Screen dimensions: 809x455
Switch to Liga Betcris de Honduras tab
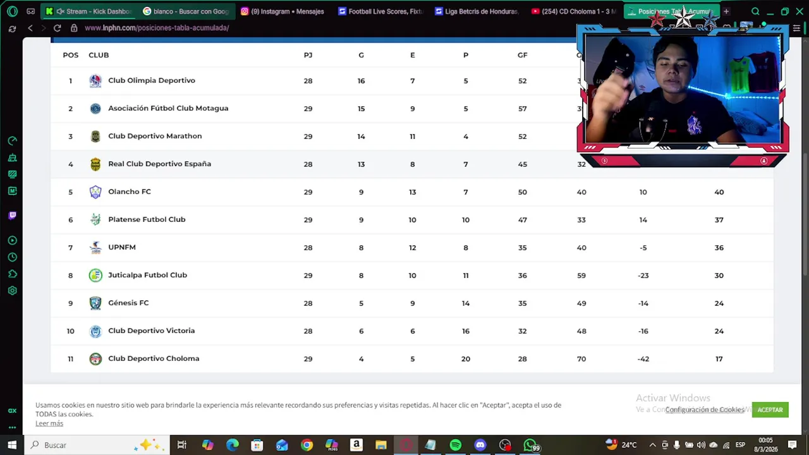pos(477,11)
